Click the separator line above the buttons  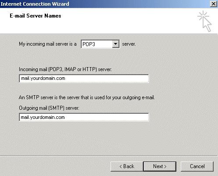pos(109,155)
